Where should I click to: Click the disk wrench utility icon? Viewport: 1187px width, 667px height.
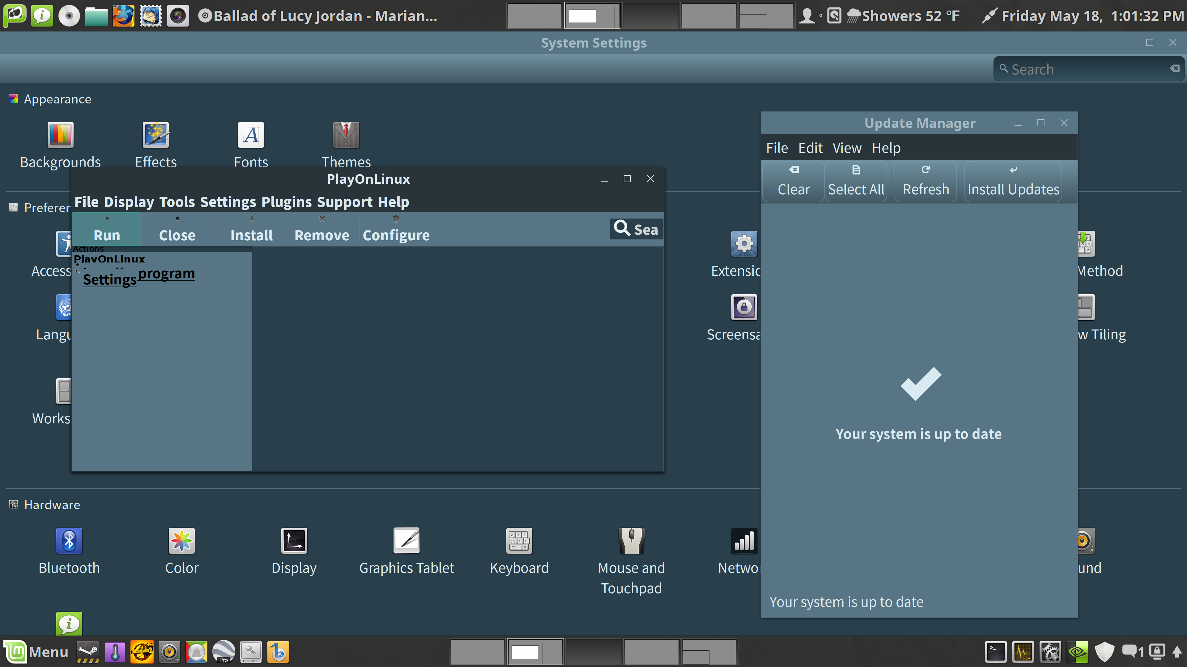click(251, 652)
